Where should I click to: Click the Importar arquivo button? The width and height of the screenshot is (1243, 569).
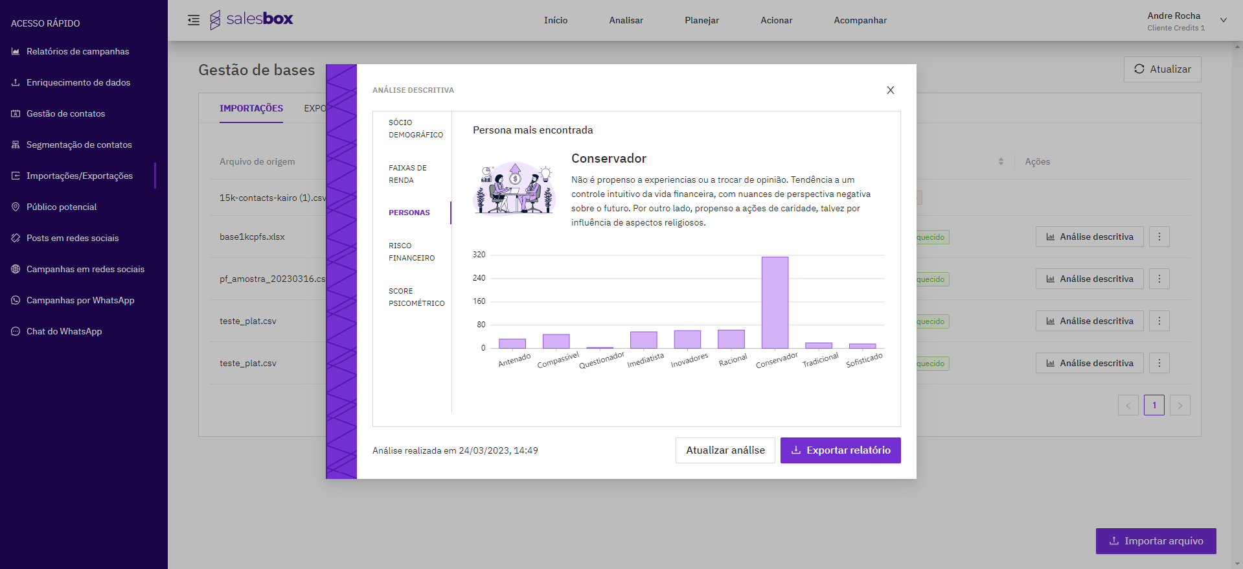pyautogui.click(x=1156, y=541)
